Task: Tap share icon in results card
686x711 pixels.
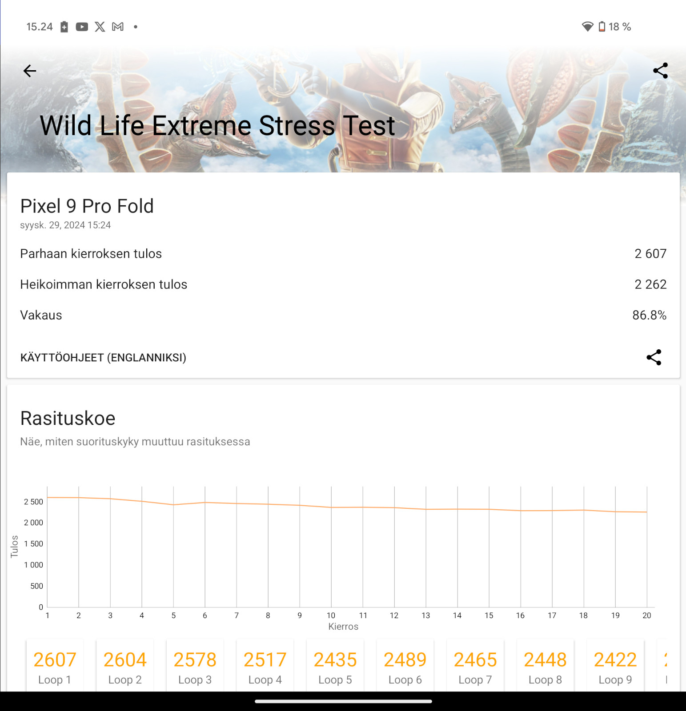Action: pos(654,357)
